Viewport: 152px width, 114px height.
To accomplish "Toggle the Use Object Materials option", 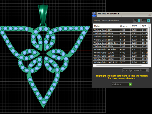I will coord(136,70).
